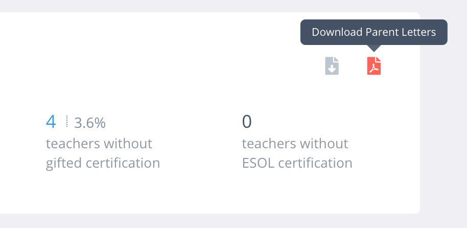Click "teachers without" above gifted certification
Image resolution: width=467 pixels, height=228 pixels.
coord(99,143)
